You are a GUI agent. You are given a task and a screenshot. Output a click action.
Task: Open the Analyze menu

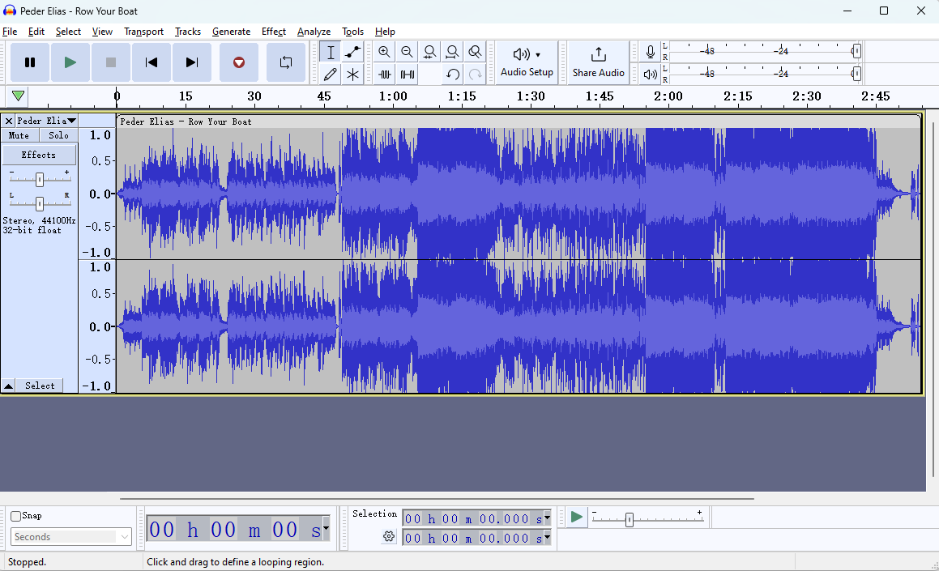point(314,32)
